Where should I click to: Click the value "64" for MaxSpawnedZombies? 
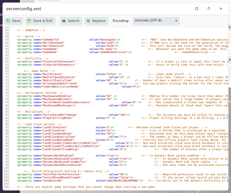coord(109,96)
